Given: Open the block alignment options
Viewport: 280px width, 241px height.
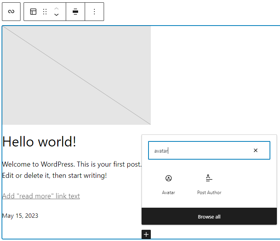Looking at the screenshot, I should [x=75, y=12].
